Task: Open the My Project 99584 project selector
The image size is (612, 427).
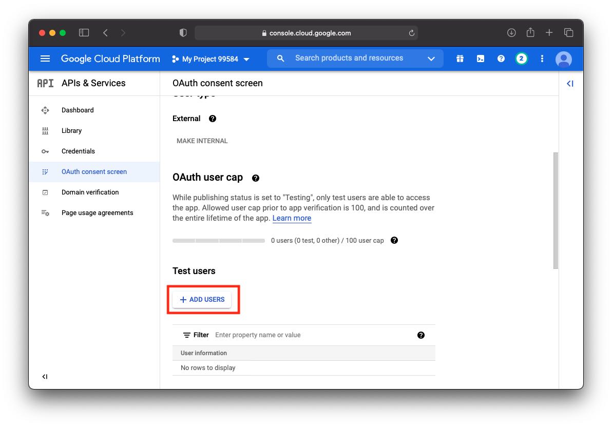Action: click(211, 59)
